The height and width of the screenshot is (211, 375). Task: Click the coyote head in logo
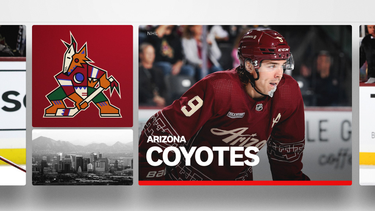pyautogui.click(x=75, y=56)
